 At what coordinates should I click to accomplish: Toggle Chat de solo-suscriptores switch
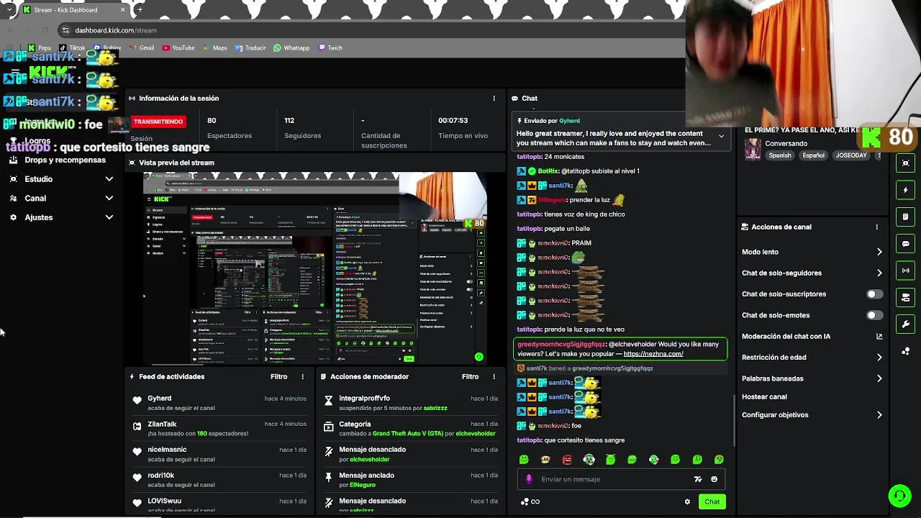click(x=874, y=294)
